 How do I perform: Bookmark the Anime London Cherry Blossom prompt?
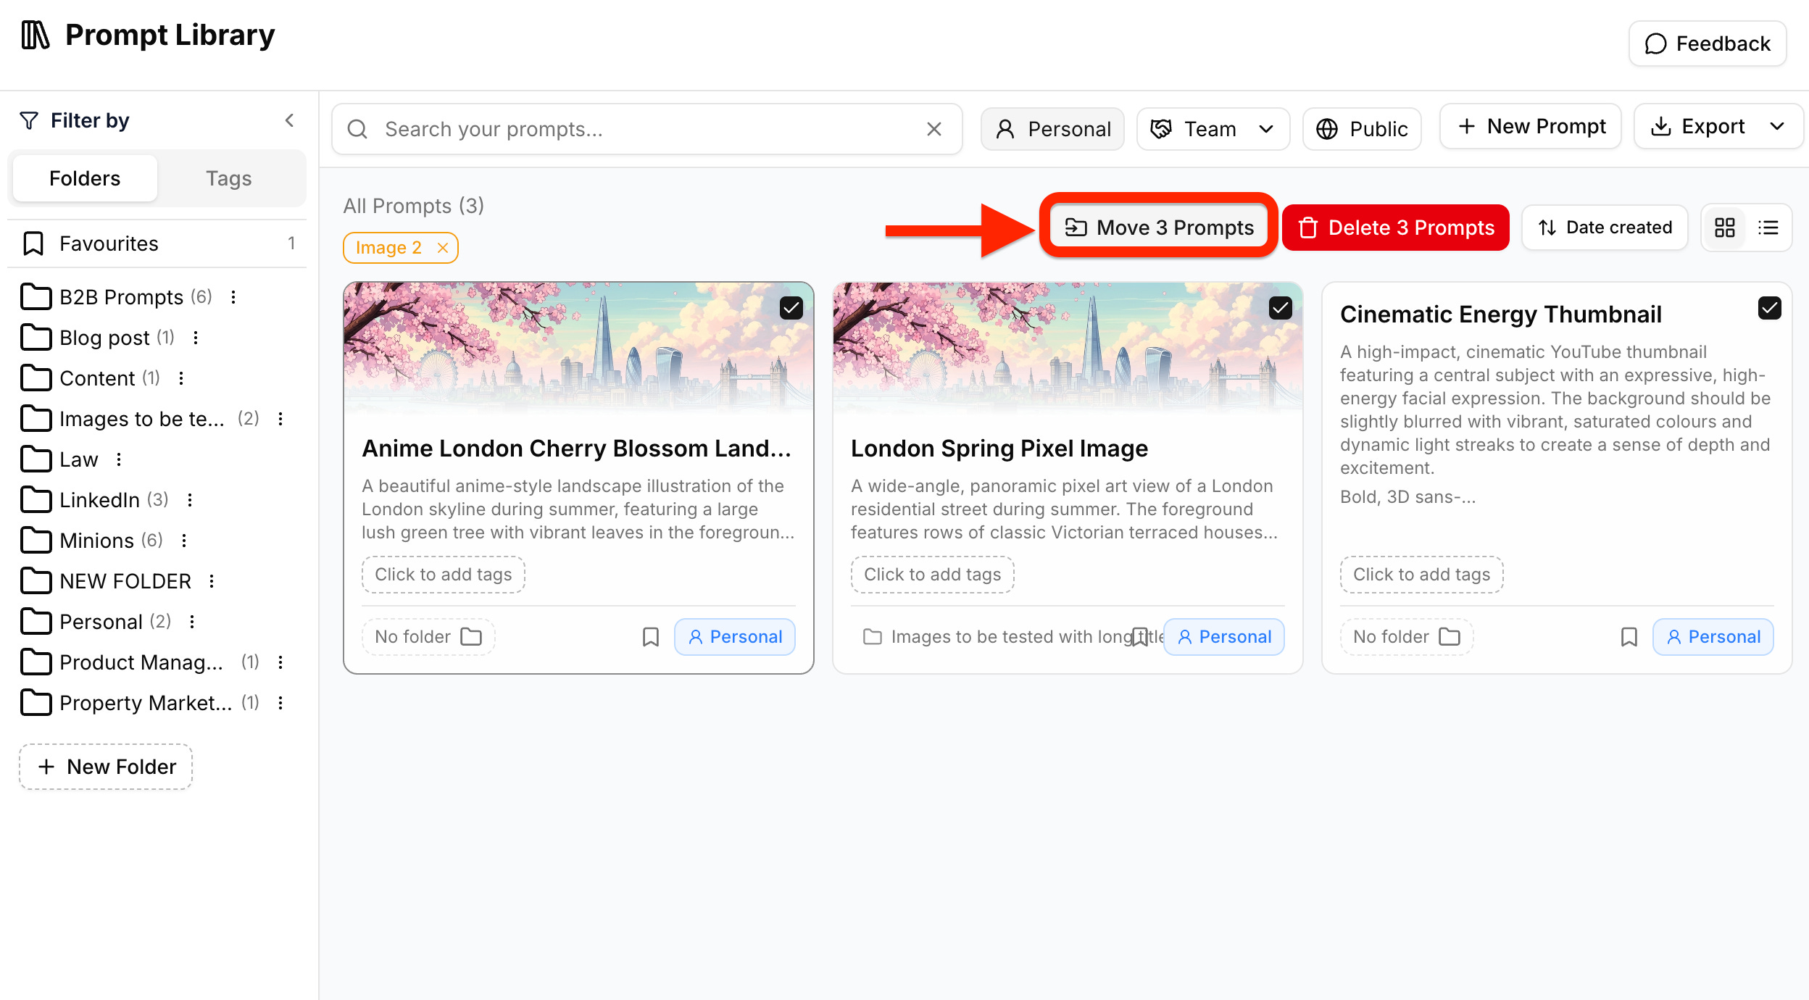click(x=651, y=637)
